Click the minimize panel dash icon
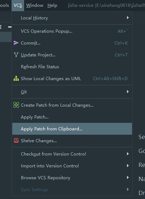Image resolution: width=145 pixels, height=199 pixels. 10,27
